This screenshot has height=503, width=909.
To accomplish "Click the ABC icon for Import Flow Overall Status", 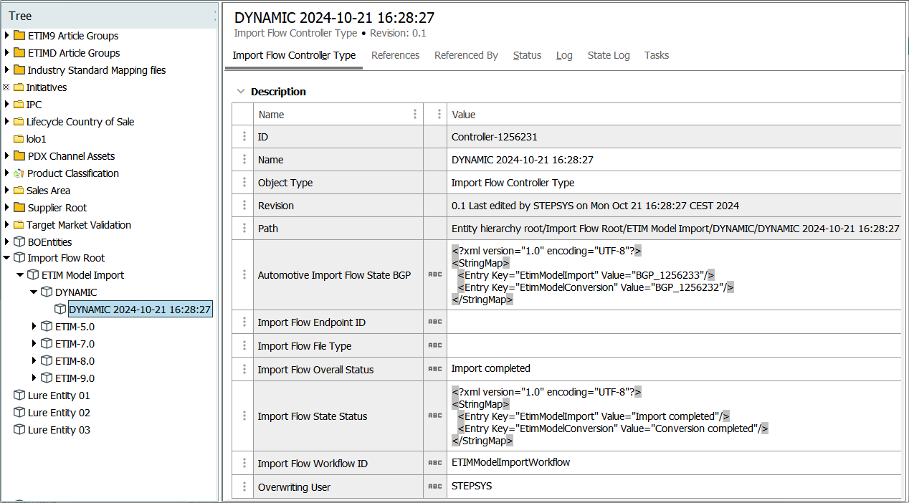I will [434, 369].
